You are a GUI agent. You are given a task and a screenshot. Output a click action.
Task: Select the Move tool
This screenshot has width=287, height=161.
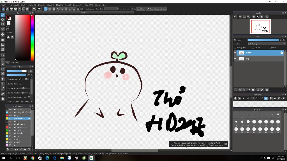[3, 34]
